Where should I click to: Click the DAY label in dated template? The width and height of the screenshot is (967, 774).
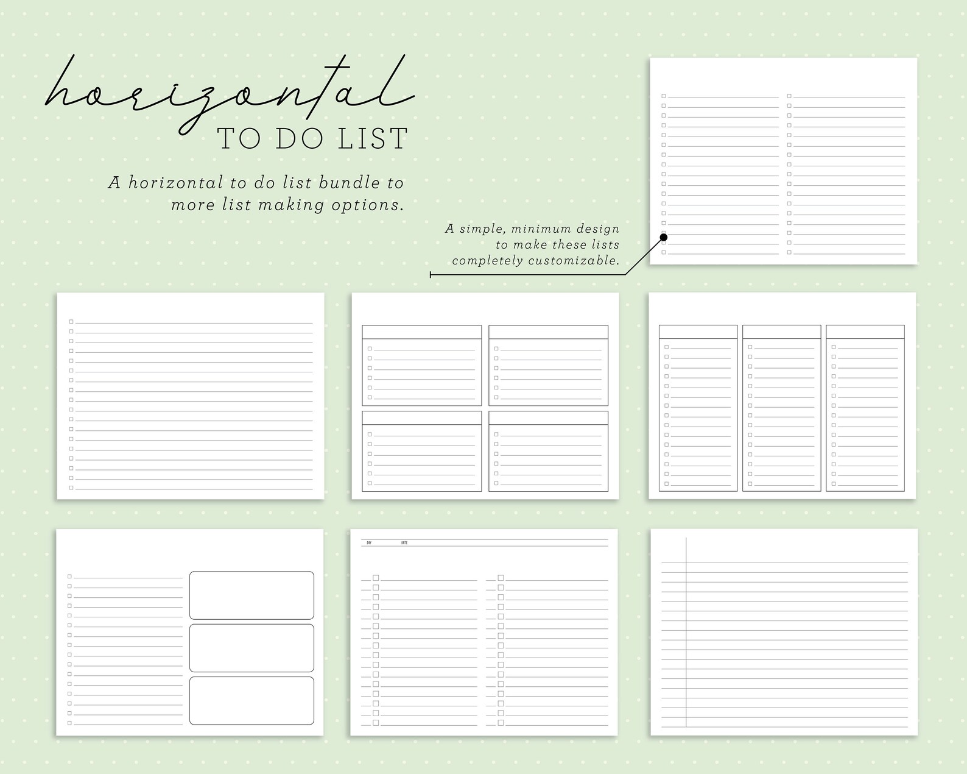tap(369, 542)
